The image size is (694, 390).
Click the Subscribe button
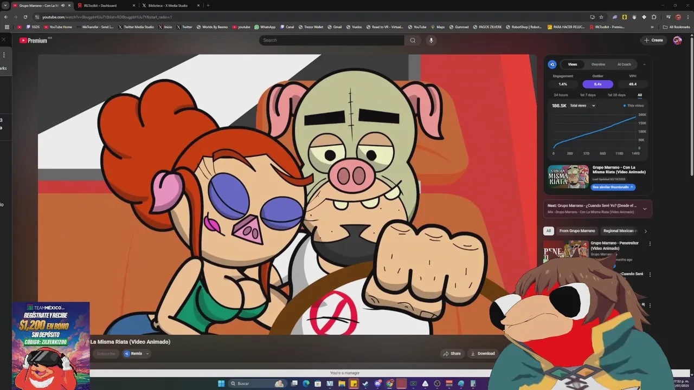click(x=106, y=354)
